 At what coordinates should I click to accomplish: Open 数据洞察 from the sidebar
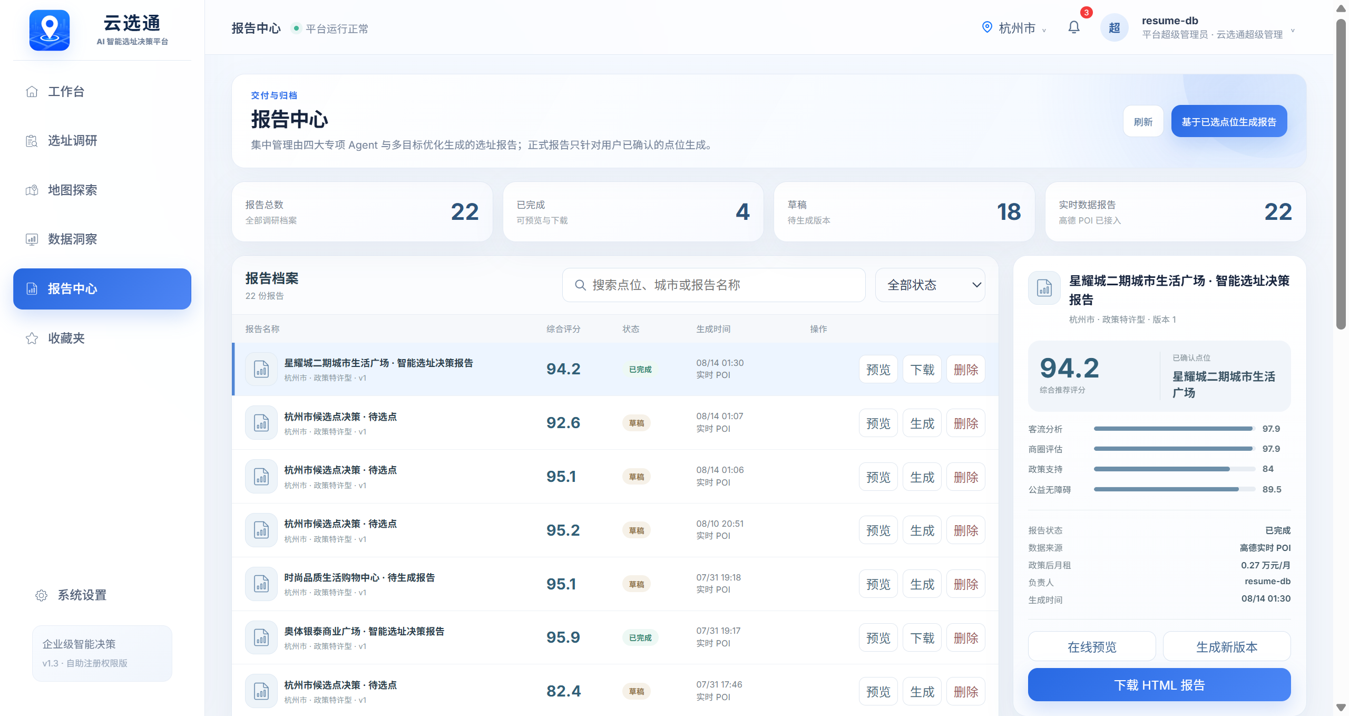102,239
